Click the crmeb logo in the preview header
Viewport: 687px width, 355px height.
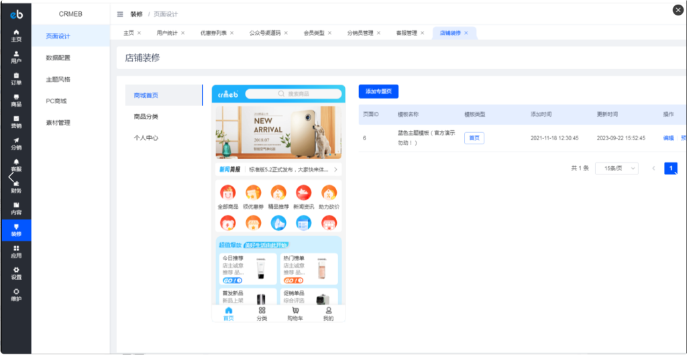[x=228, y=94]
